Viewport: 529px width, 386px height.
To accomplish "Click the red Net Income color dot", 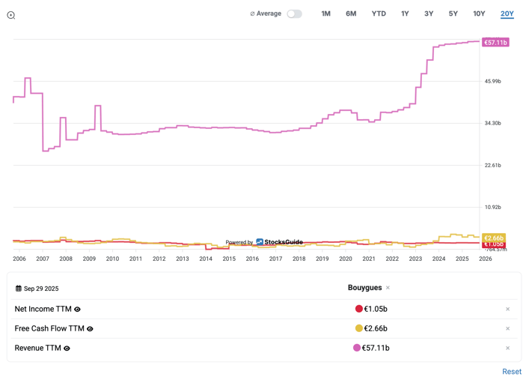I will click(x=359, y=309).
